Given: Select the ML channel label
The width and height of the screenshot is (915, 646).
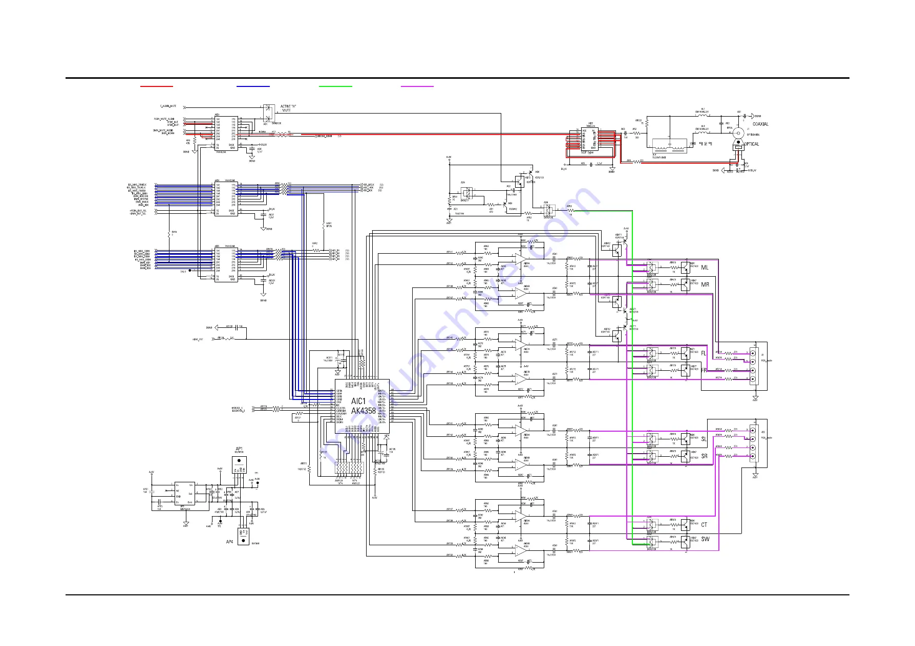Looking at the screenshot, I should pyautogui.click(x=705, y=268).
